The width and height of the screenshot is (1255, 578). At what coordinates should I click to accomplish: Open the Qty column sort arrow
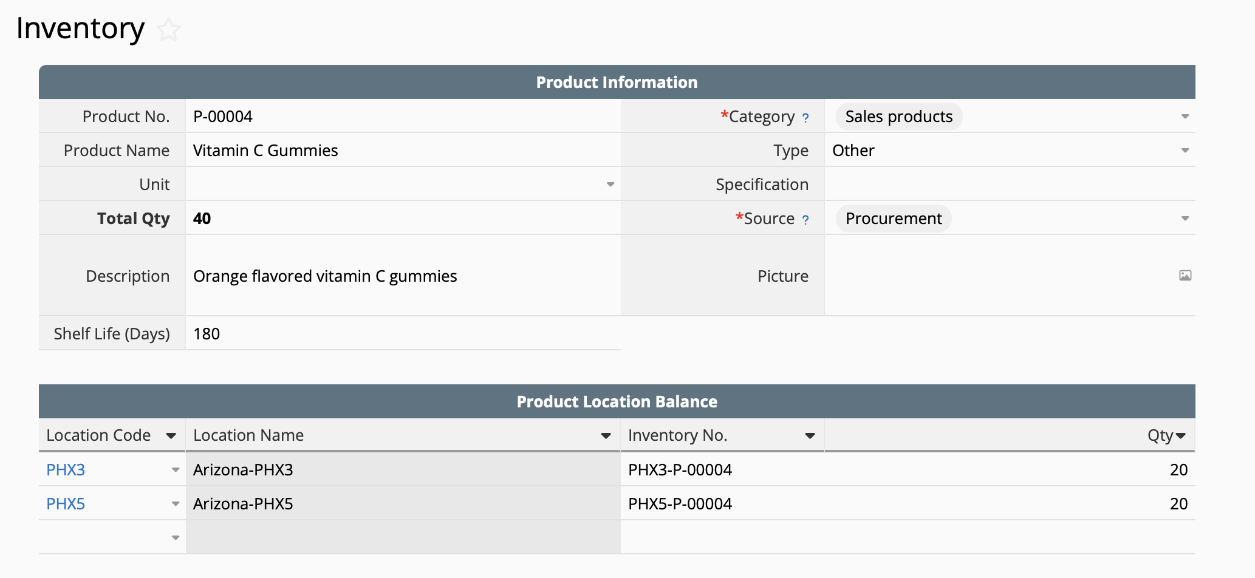pos(1181,436)
